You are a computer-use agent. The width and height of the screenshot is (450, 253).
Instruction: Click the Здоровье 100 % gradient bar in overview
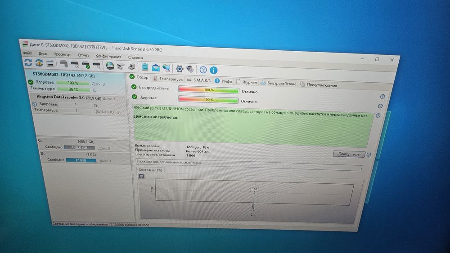coord(208,100)
